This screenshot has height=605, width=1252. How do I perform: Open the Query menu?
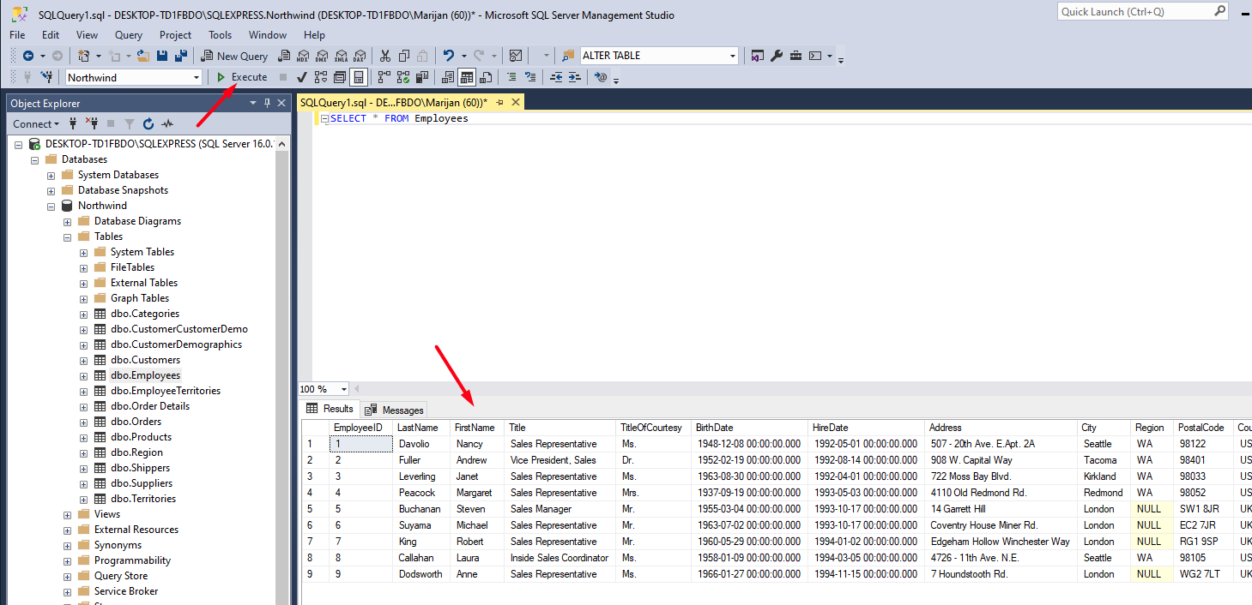click(x=129, y=35)
